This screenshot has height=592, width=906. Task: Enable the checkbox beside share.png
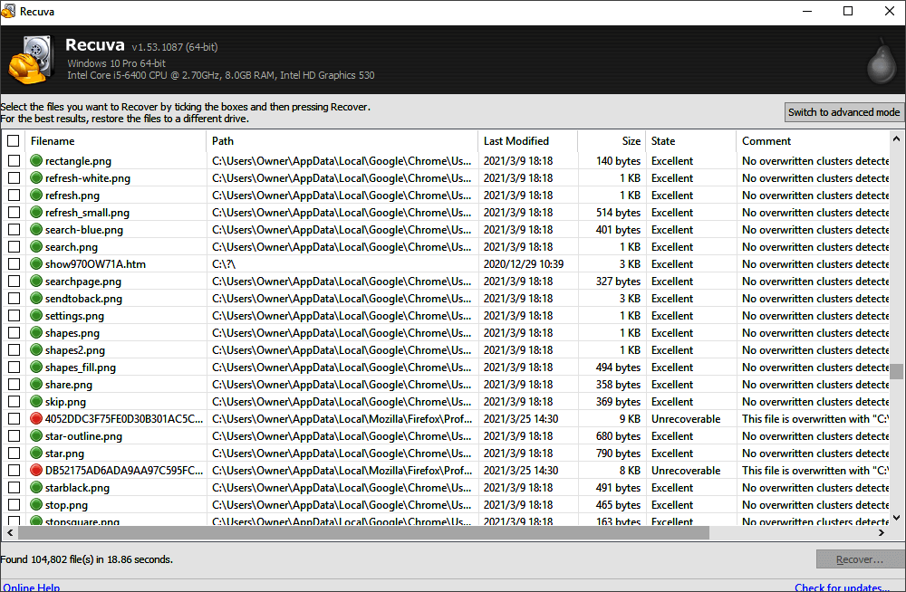pos(13,384)
